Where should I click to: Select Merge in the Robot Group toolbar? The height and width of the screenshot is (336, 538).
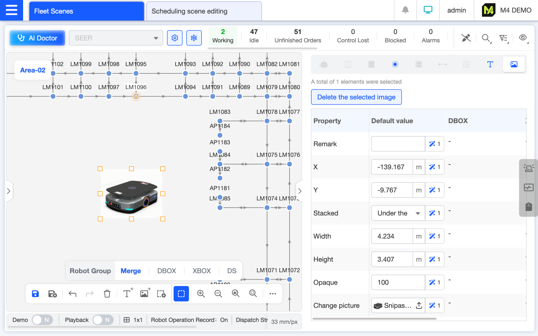(131, 271)
